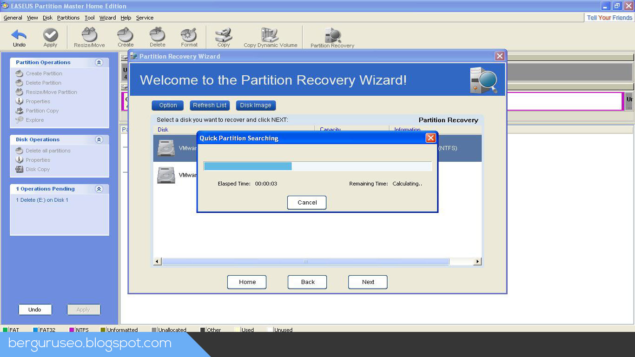Select Resize/Move Partition in side panel
Screen dimensions: 635x357
point(51,92)
